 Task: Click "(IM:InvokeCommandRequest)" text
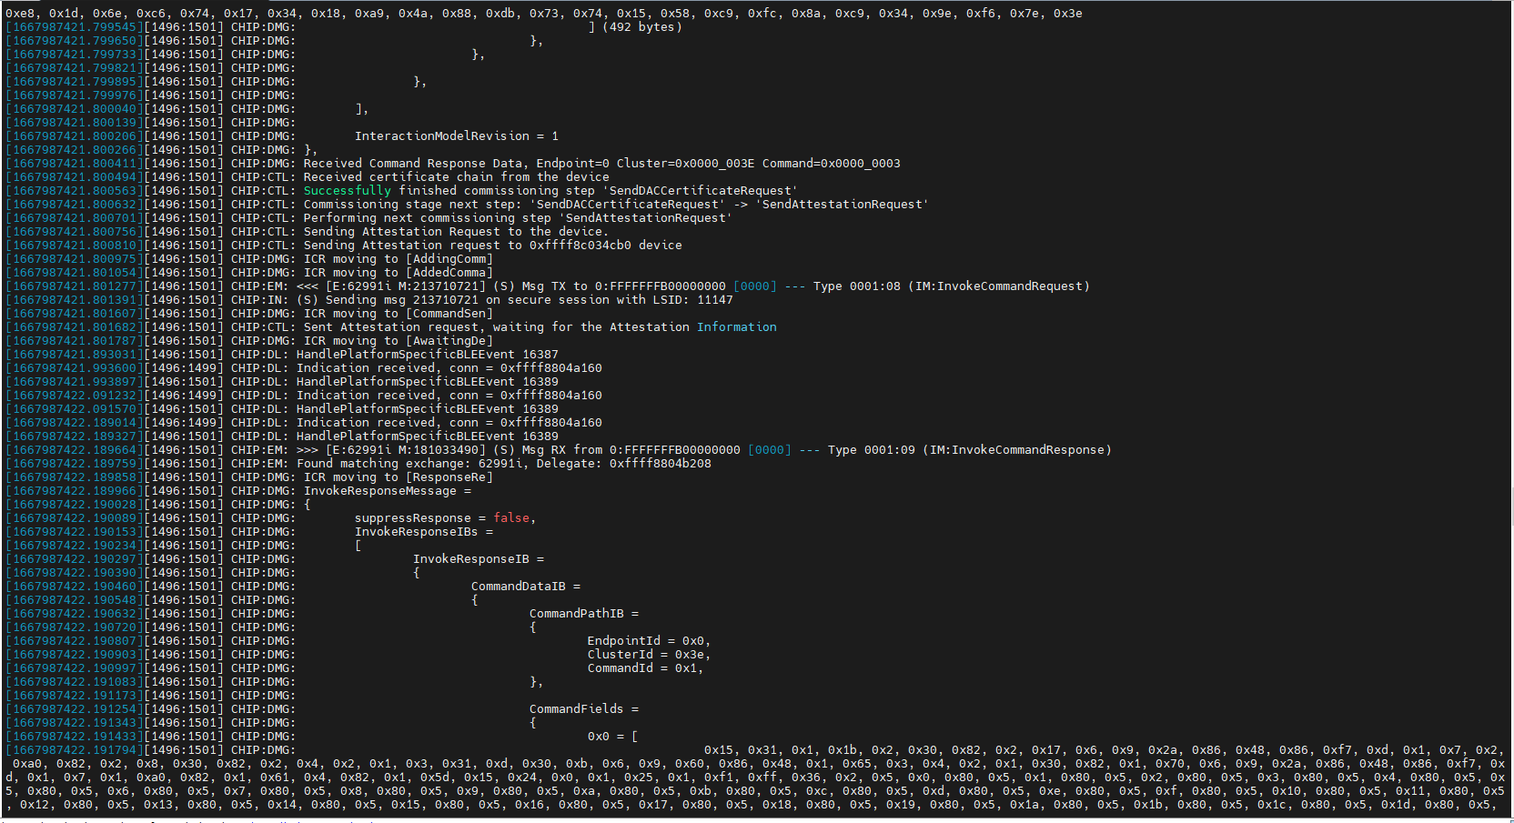coord(1003,286)
